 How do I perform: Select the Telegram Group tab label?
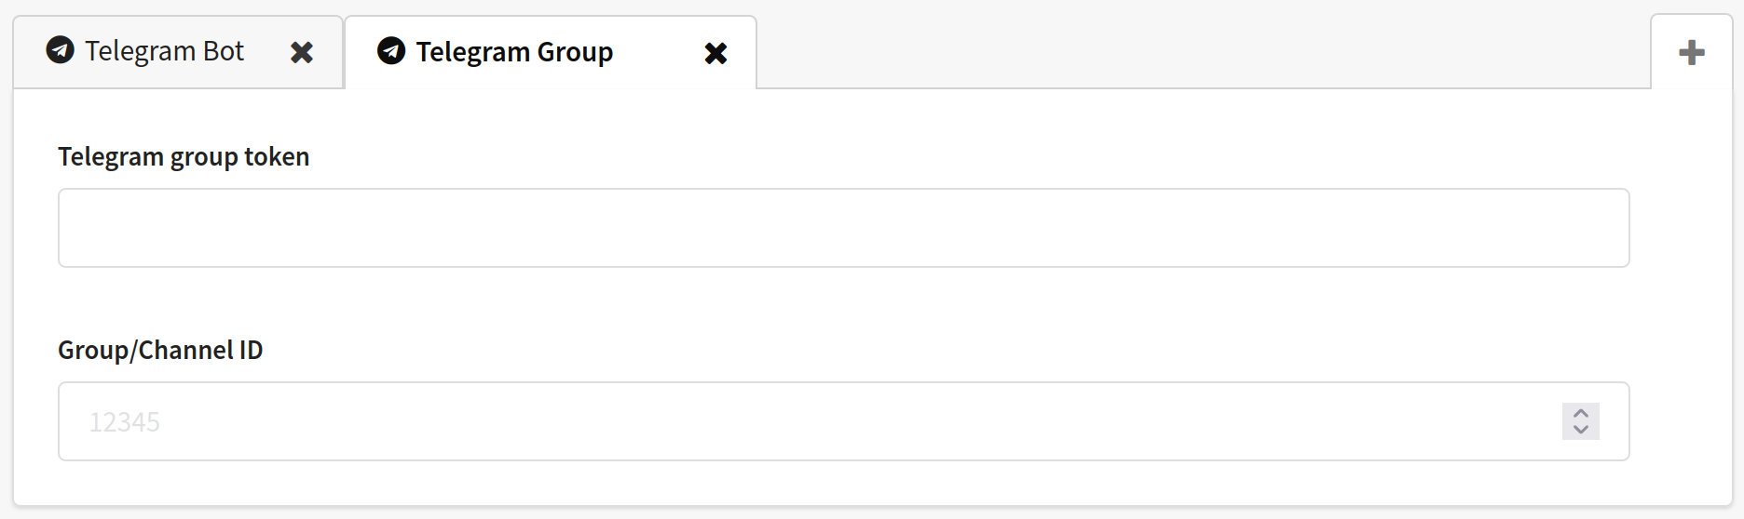pyautogui.click(x=514, y=52)
